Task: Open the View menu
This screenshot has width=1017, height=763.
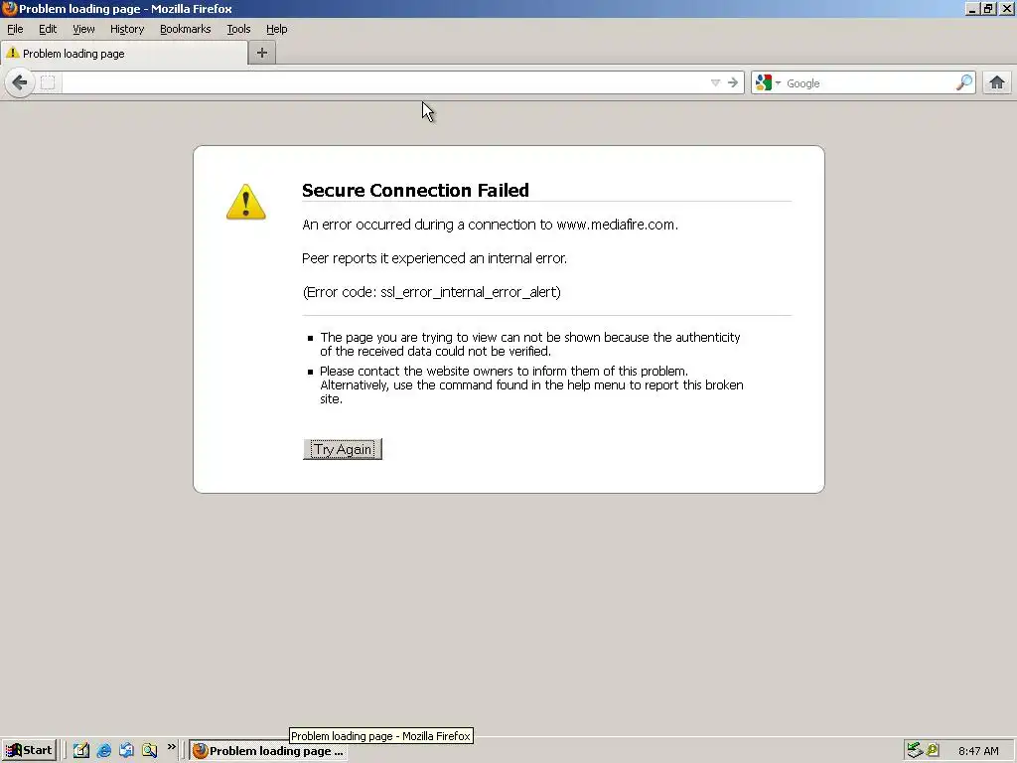Action: point(83,29)
